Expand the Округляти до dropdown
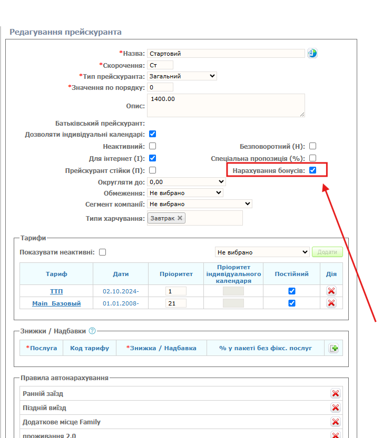This screenshot has height=438, width=392. point(186,182)
